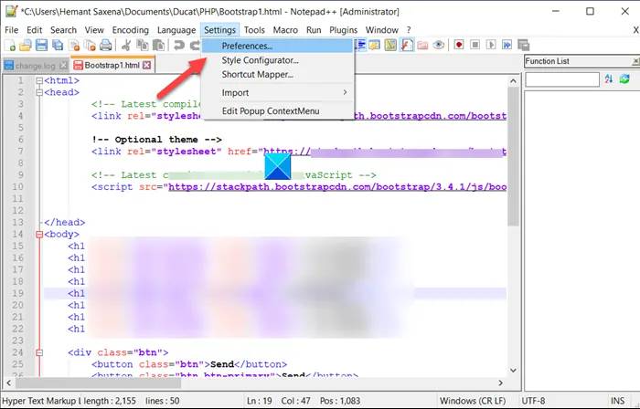Select the Bootstrap1.html tab
The image size is (640, 409).
[112, 65]
